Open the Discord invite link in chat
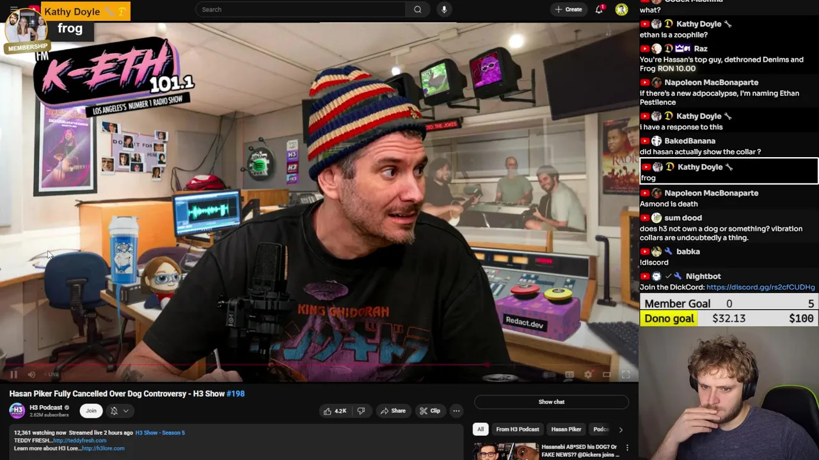The image size is (819, 460). (x=761, y=287)
